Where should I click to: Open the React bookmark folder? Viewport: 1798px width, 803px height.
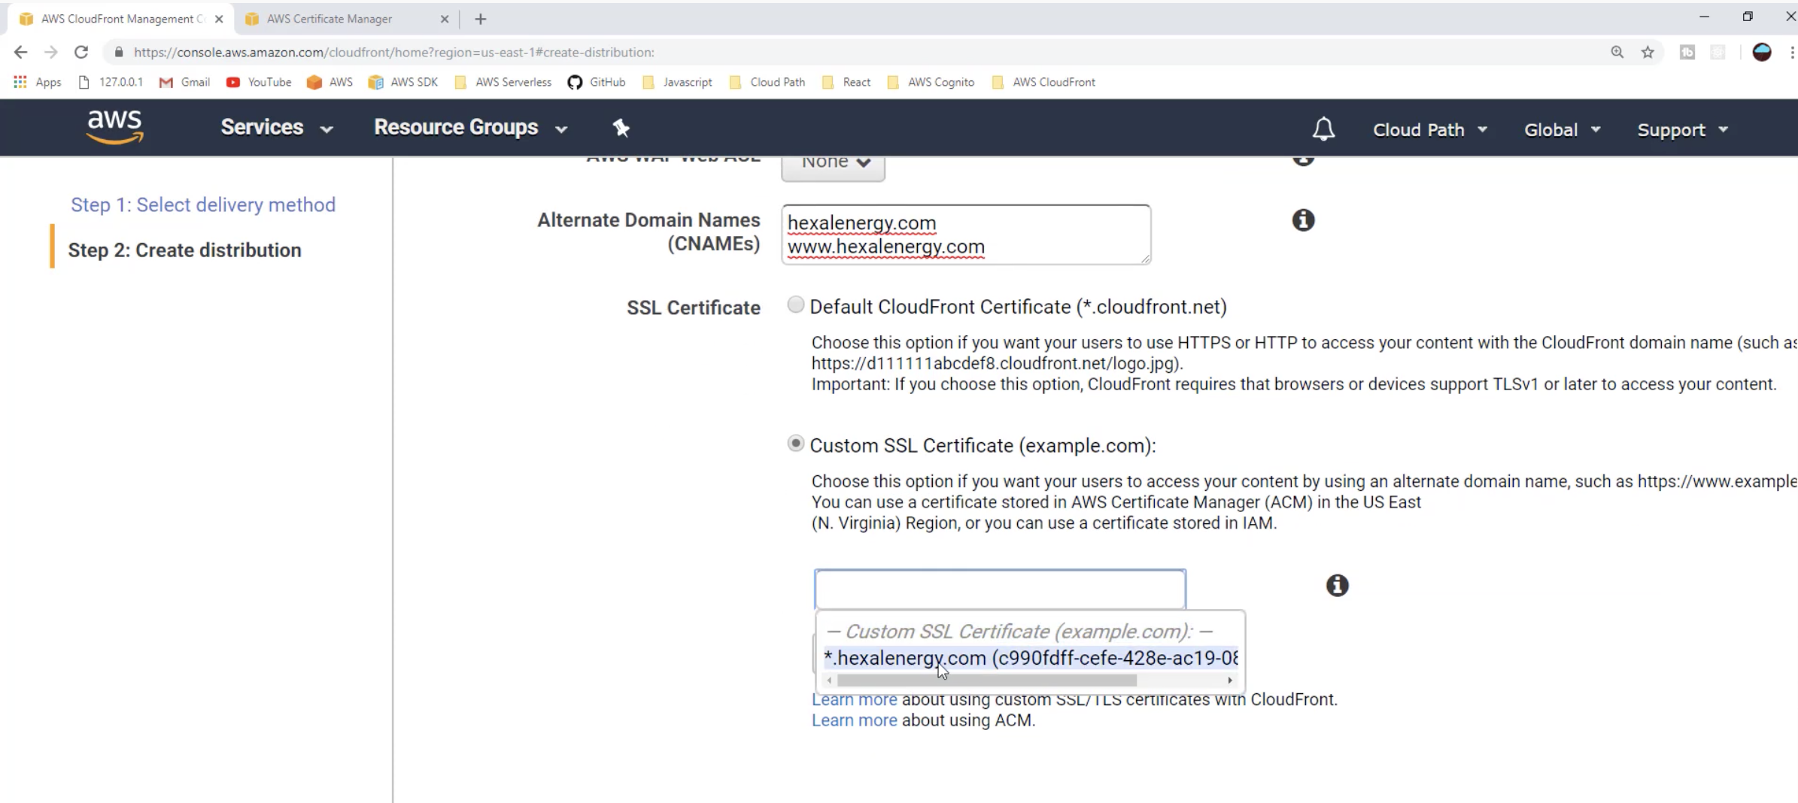tap(846, 82)
